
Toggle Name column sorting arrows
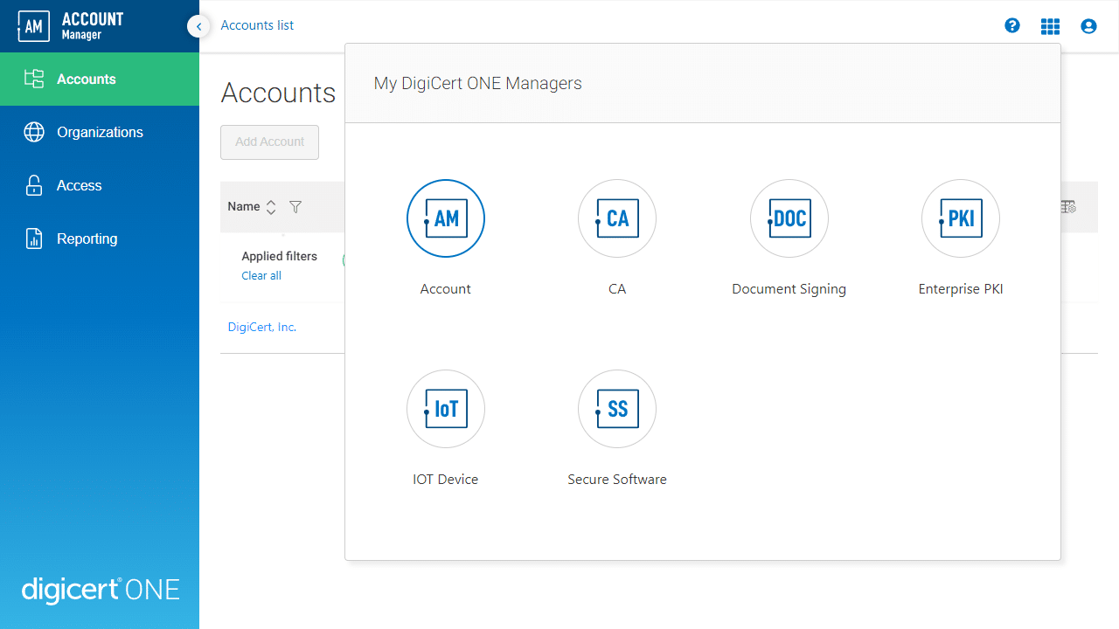tap(271, 206)
